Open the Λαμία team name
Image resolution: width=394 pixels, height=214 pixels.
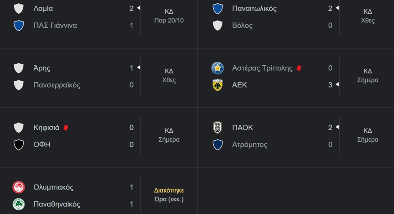(x=43, y=9)
